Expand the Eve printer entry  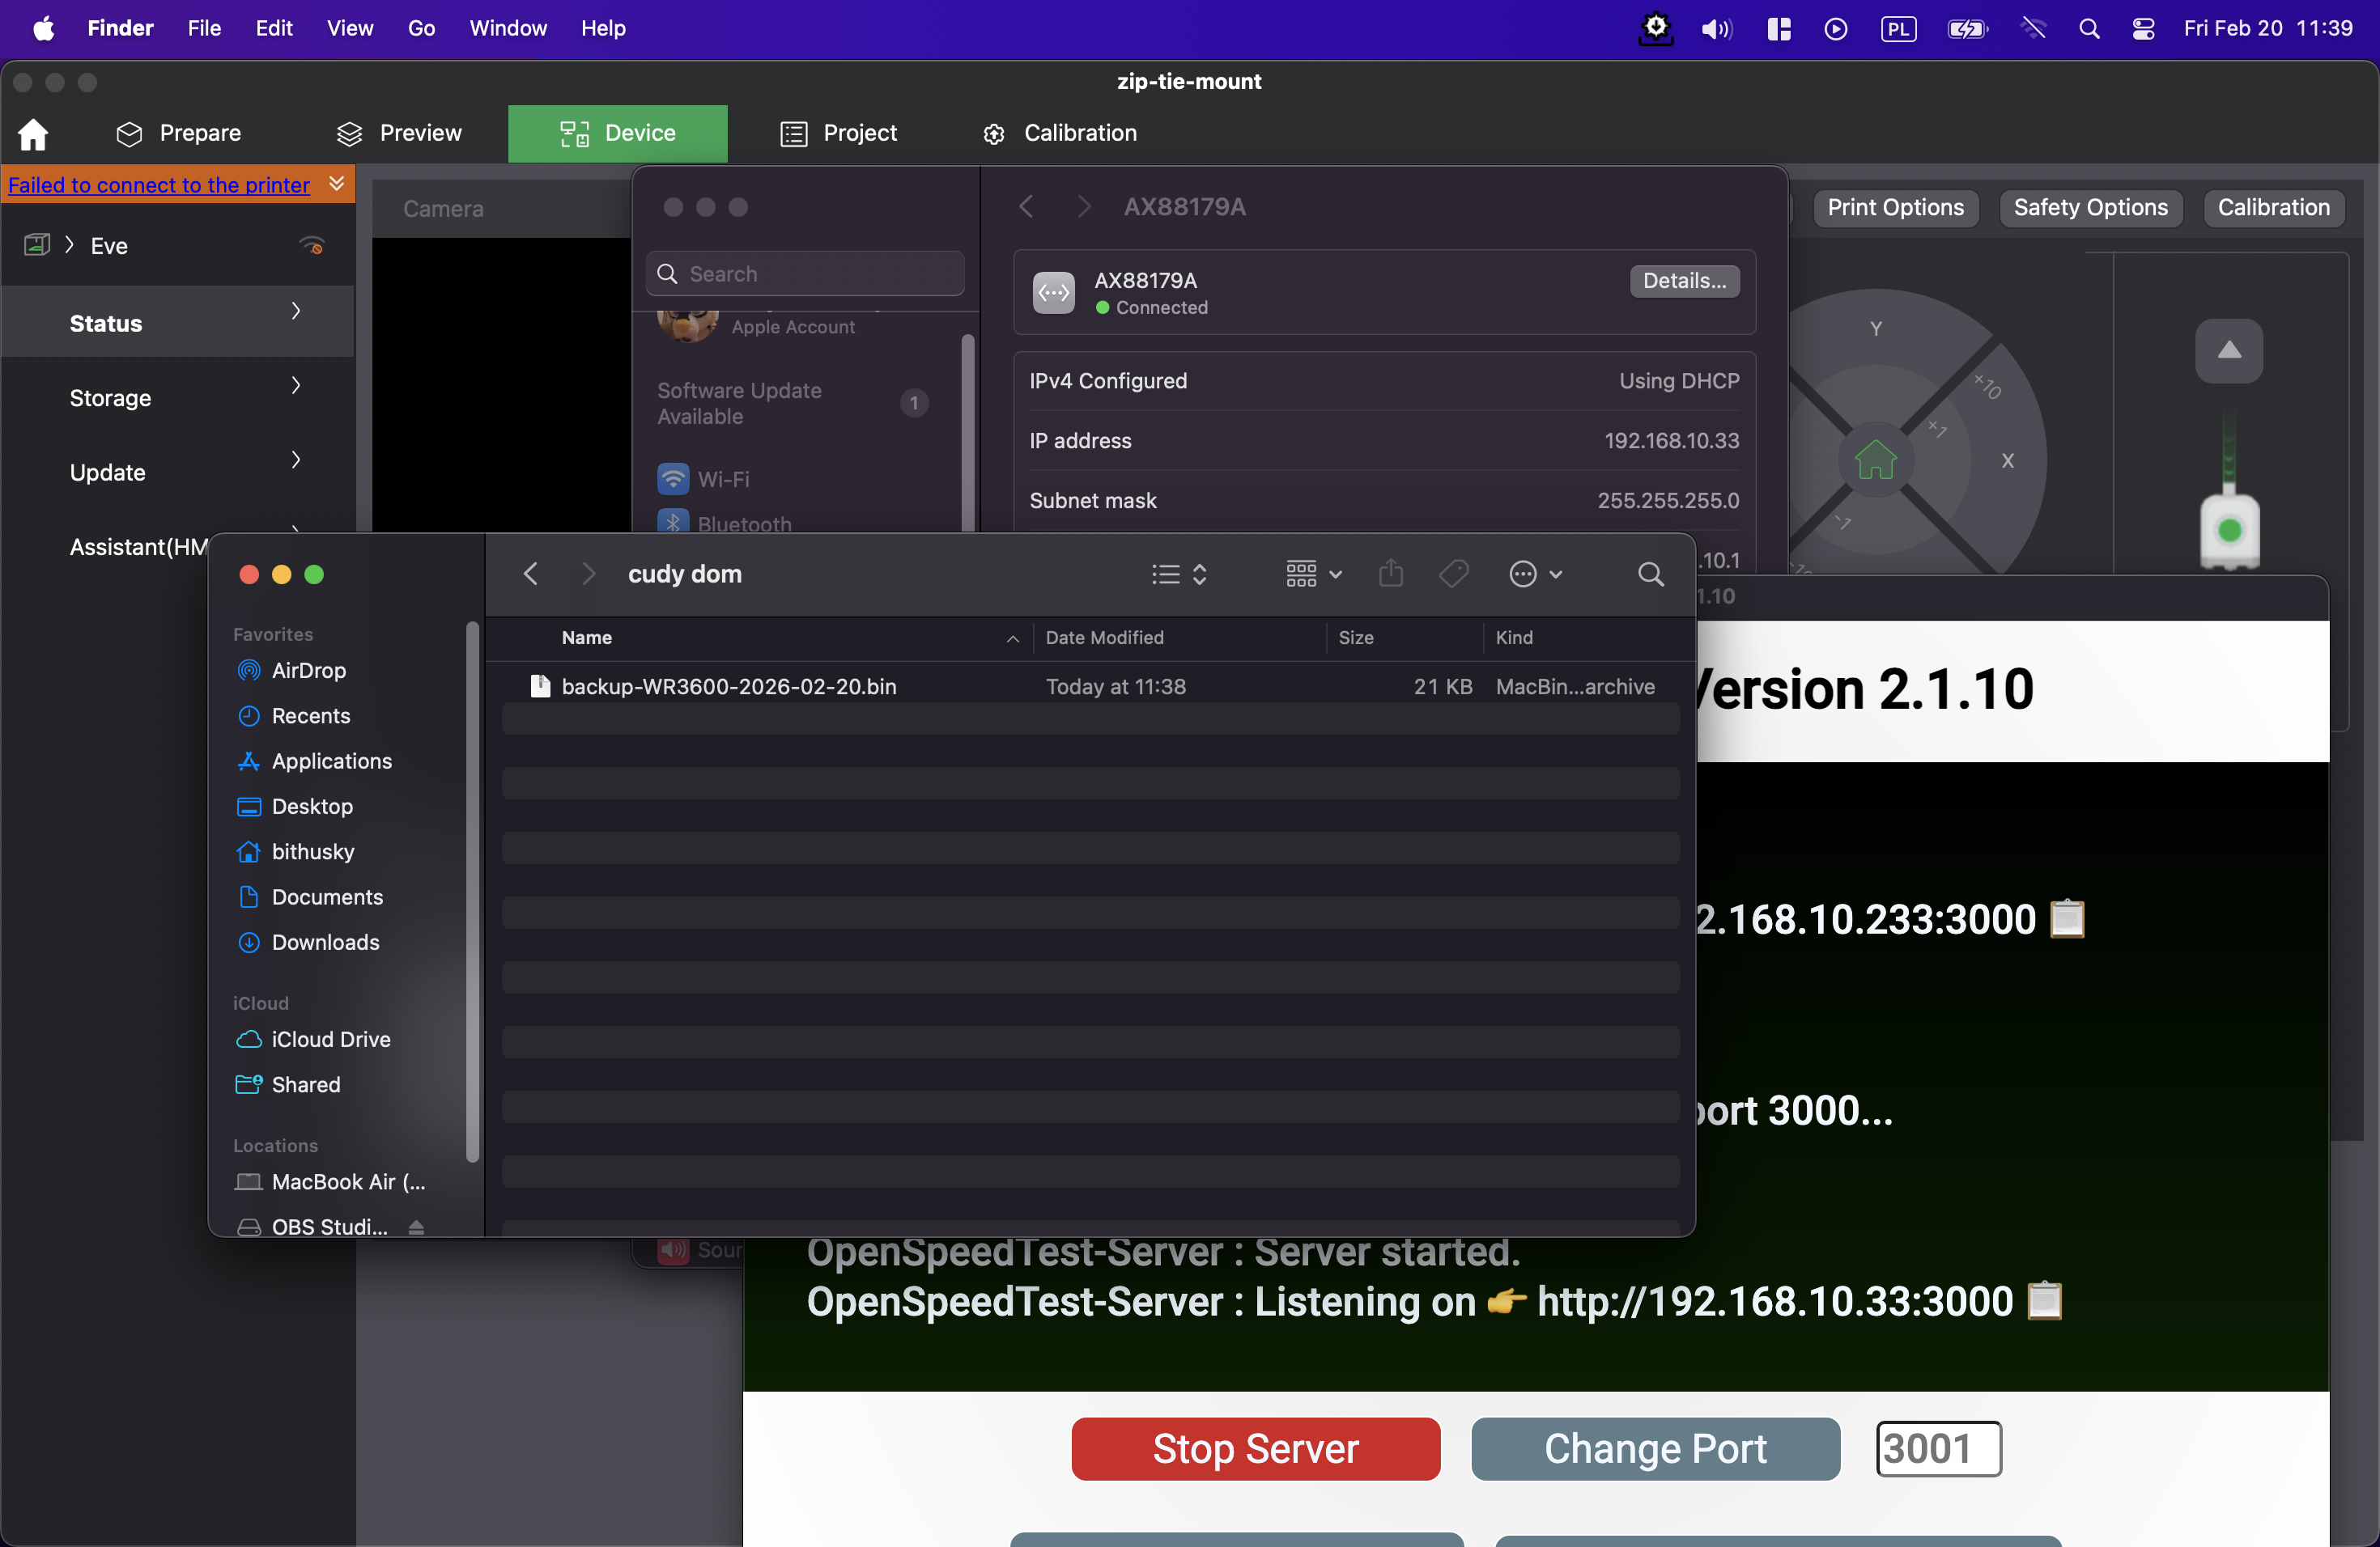click(69, 245)
